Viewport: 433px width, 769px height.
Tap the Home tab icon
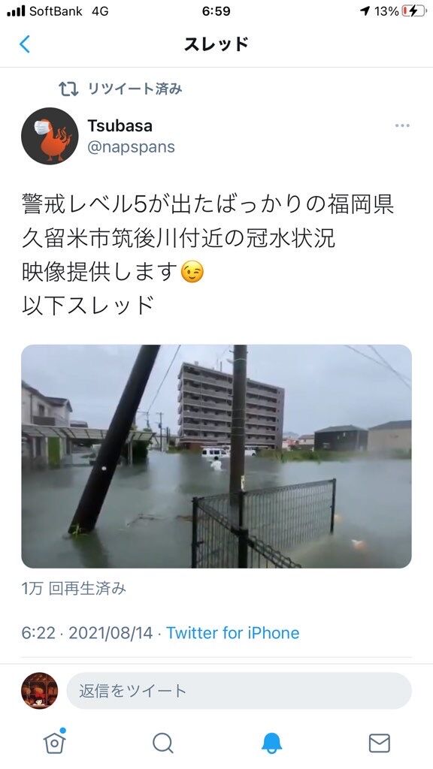(x=54, y=743)
